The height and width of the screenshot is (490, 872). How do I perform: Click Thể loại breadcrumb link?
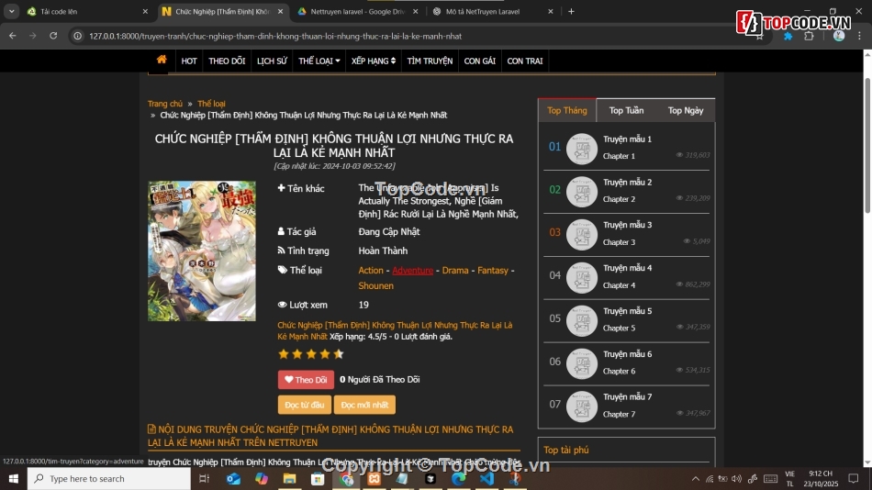click(x=211, y=104)
